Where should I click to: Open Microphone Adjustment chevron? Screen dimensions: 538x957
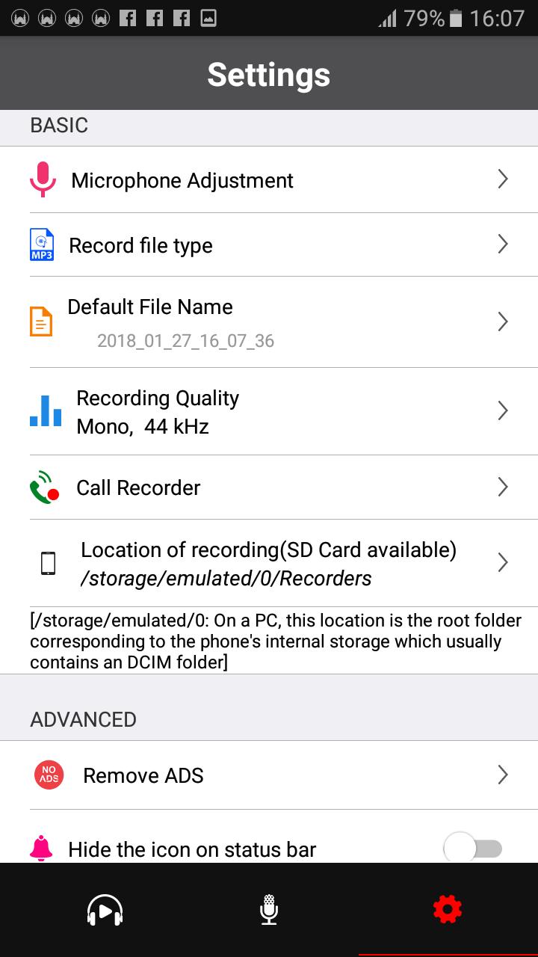pyautogui.click(x=503, y=179)
